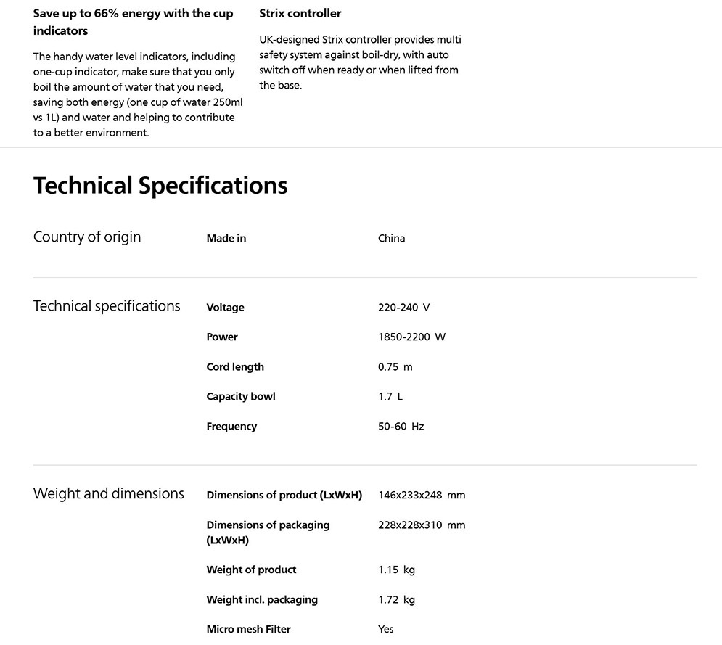
Task: Click the Capacity bowl label
Action: point(241,397)
